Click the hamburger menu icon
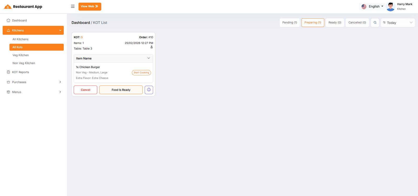Screen dimensions: 418x196 pos(73,6)
